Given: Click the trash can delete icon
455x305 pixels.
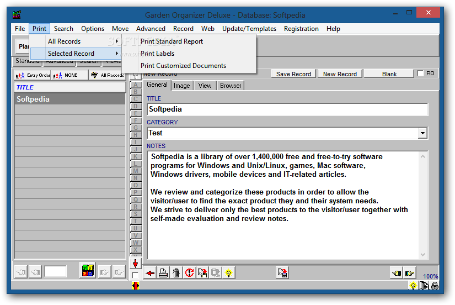Looking at the screenshot, I should (176, 273).
